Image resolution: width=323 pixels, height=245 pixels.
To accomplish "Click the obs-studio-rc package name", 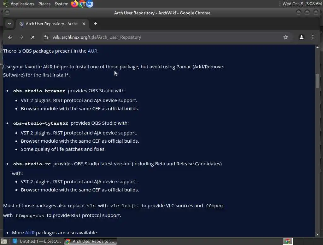I will (32, 164).
